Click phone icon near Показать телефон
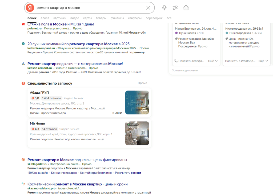 point(176,61)
